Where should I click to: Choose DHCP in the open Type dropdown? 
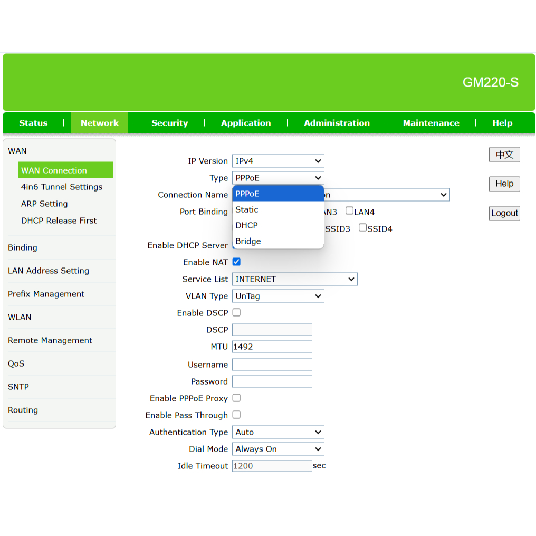pos(247,225)
